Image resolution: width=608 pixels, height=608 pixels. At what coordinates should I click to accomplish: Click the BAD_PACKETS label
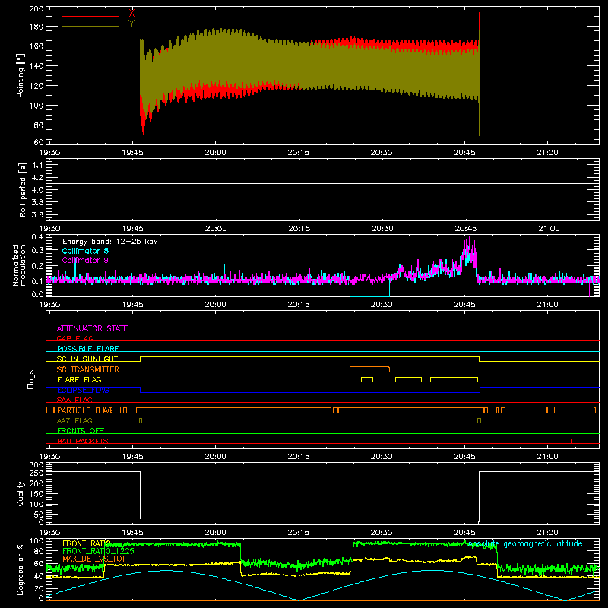83,441
